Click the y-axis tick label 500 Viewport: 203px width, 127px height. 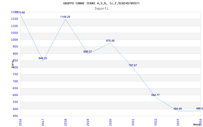click(15, 109)
